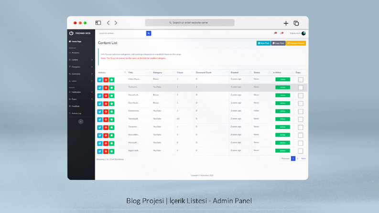This screenshot has width=379, height=213.
Task: Expand the Categories sidebar menu
Action: coord(81,67)
